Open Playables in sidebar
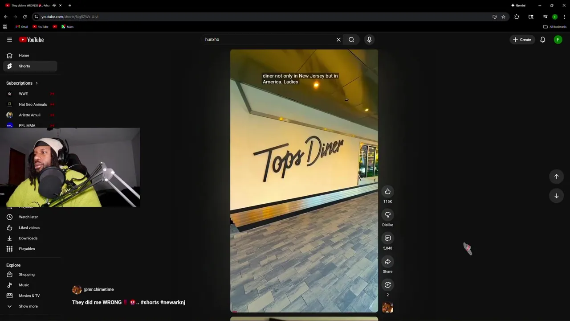The width and height of the screenshot is (570, 321). point(30,249)
